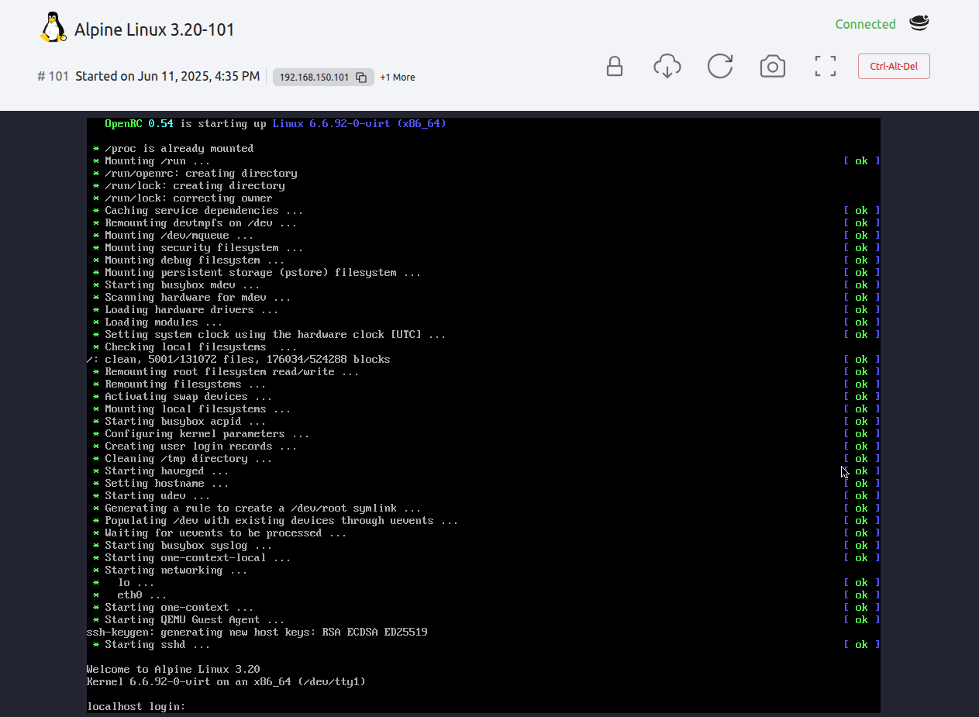Click the Started on Jun 11, 2025 text
This screenshot has height=717, width=979.
point(167,76)
